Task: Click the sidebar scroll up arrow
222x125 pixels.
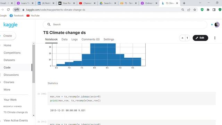Action: [34, 43]
